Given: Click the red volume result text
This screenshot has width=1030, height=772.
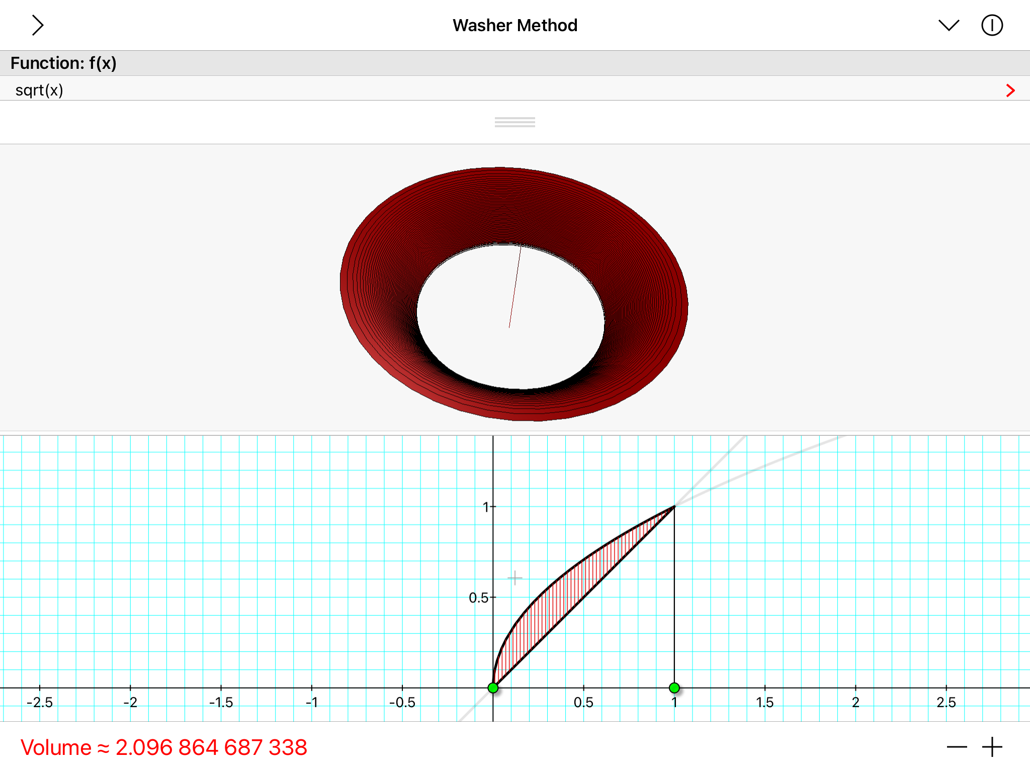Looking at the screenshot, I should tap(164, 747).
